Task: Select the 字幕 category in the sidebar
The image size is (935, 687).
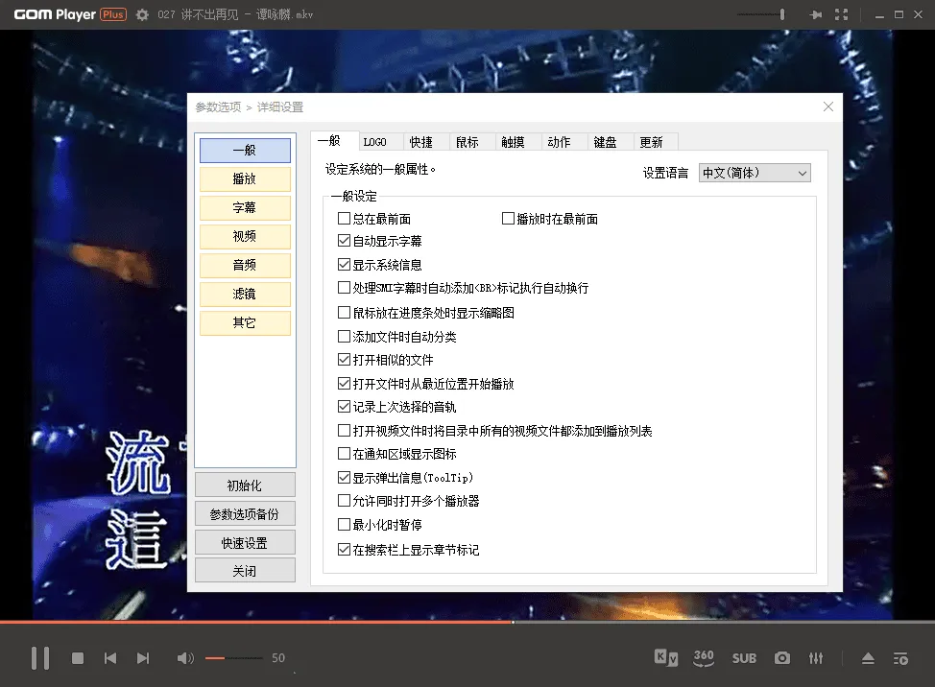Action: click(245, 207)
